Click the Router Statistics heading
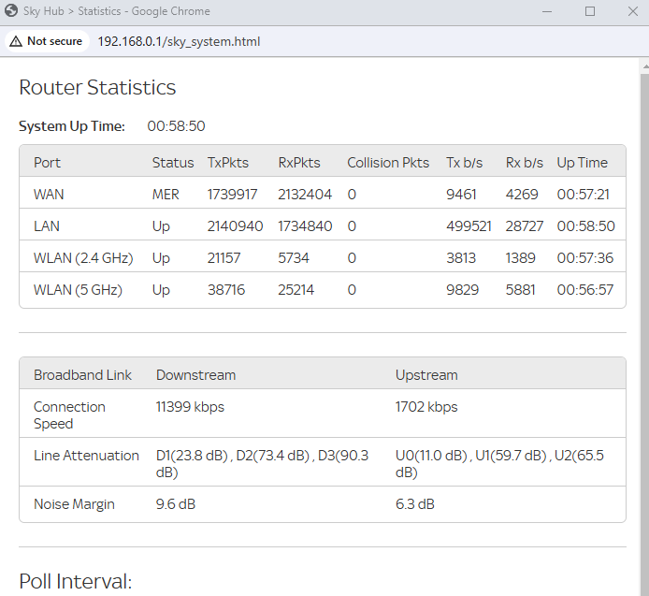 pos(97,88)
